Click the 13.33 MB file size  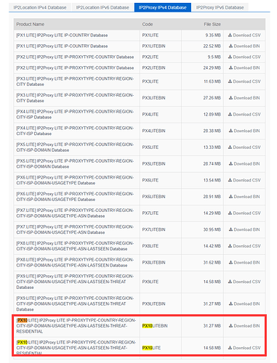[x=212, y=147]
